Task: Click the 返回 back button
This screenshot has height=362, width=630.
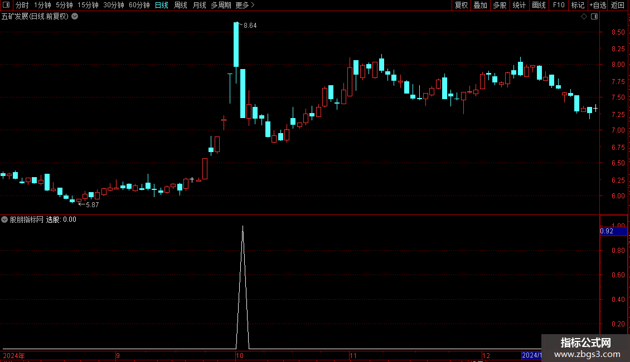Action: 618,5
